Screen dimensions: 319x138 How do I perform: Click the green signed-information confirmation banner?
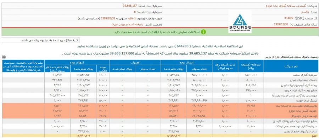[160, 32]
